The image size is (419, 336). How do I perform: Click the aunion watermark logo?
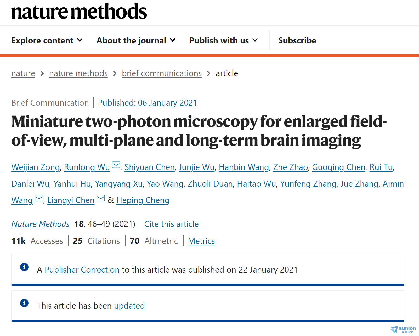click(x=403, y=329)
